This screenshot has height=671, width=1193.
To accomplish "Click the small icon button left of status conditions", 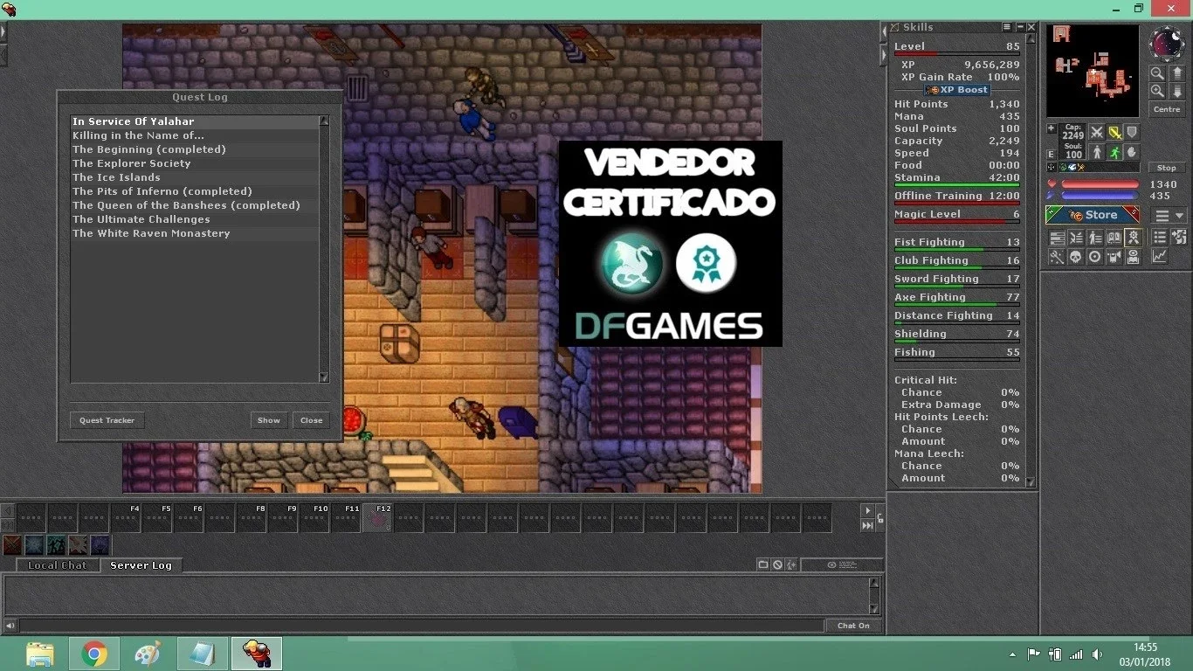I will point(1052,167).
